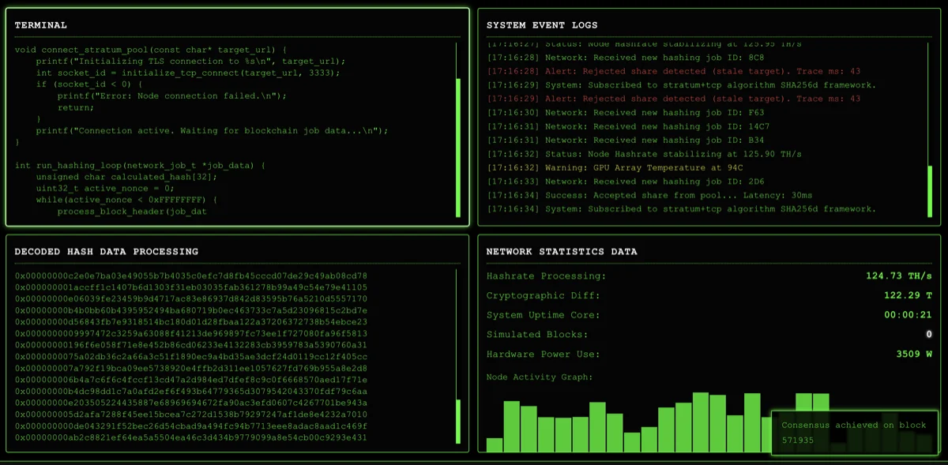Select the 'unsigned char calculated_hash[32]' line
Image resolution: width=948 pixels, height=465 pixels.
click(x=126, y=177)
